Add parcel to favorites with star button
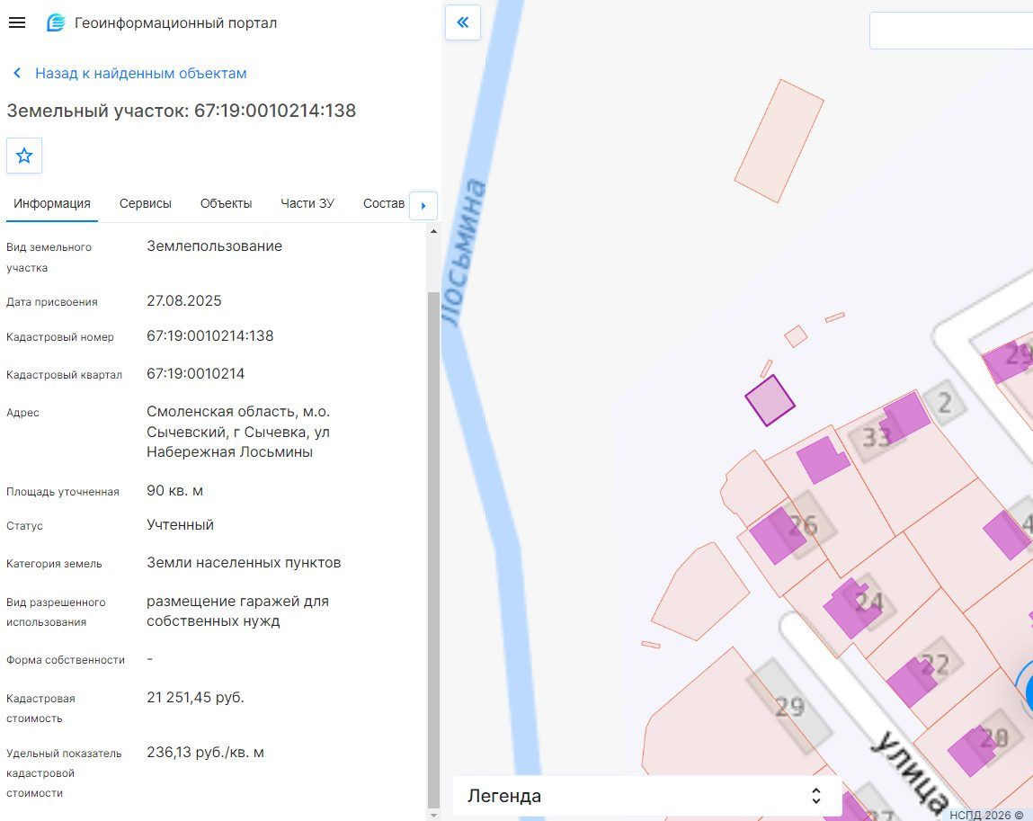This screenshot has width=1033, height=821. [x=24, y=156]
